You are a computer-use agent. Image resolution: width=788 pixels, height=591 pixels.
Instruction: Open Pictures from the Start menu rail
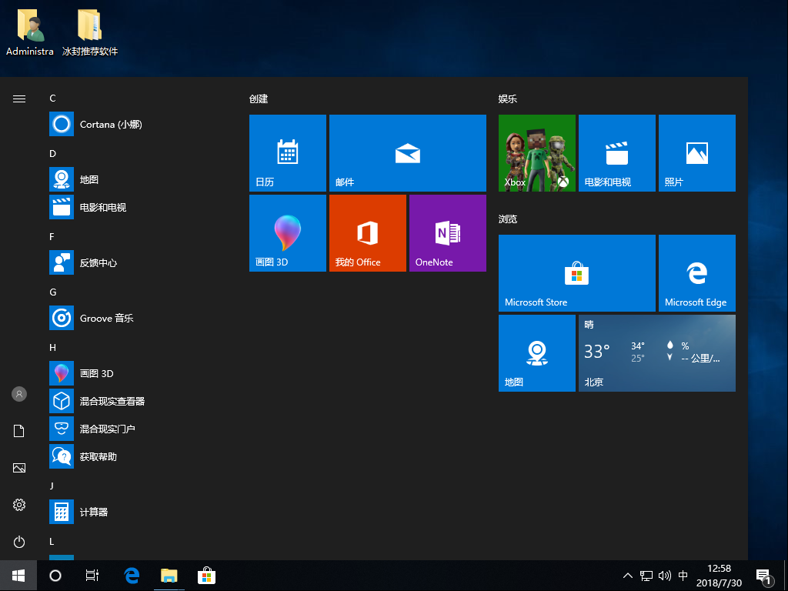coord(19,468)
